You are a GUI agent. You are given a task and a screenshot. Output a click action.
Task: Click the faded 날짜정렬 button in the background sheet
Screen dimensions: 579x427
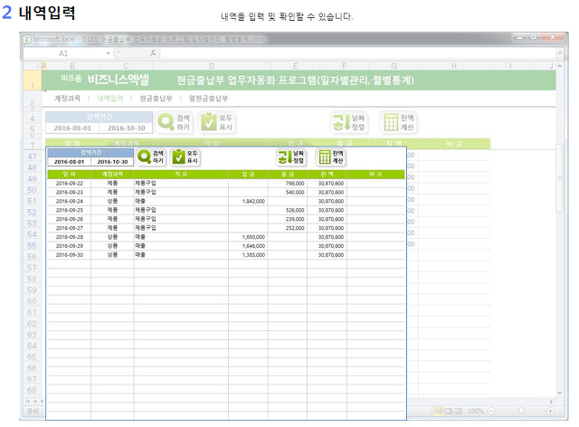pos(349,122)
